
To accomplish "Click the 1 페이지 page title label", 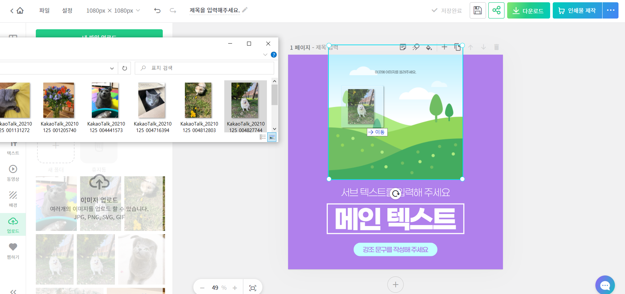I will [x=300, y=47].
